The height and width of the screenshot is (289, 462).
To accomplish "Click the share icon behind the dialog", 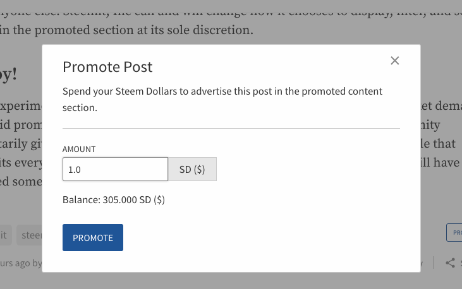I will coord(450,262).
